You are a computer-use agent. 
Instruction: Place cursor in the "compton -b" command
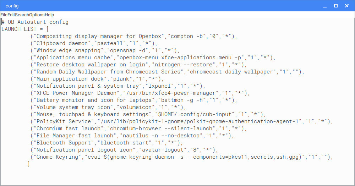(187, 36)
